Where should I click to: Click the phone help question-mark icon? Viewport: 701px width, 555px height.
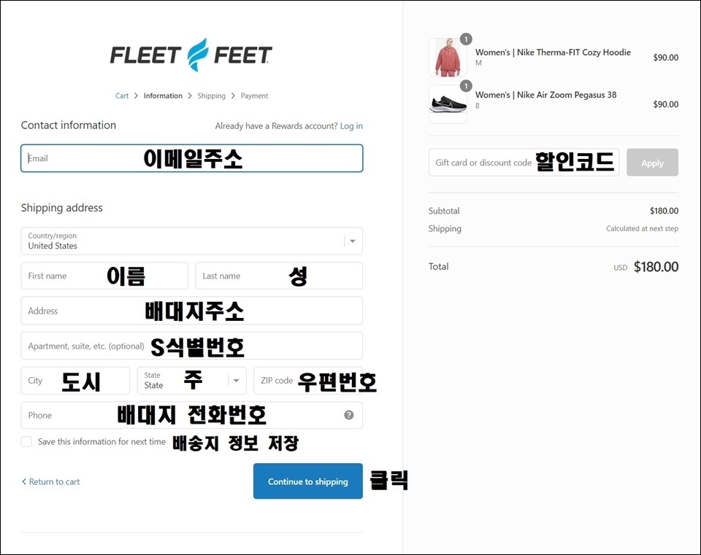(349, 415)
